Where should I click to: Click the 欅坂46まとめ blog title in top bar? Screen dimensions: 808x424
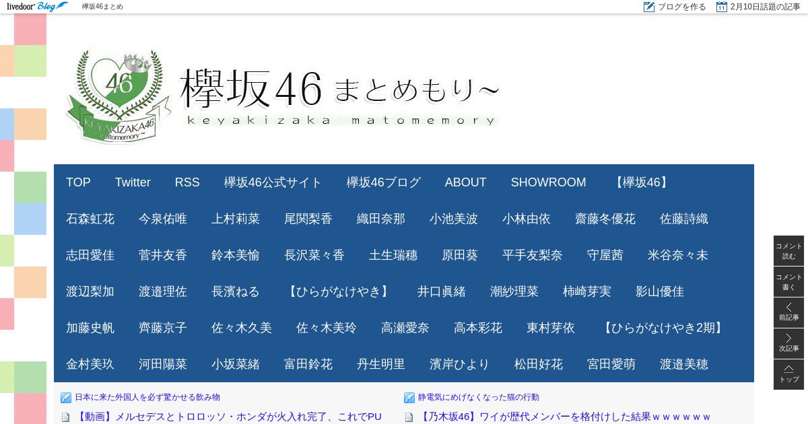(102, 7)
